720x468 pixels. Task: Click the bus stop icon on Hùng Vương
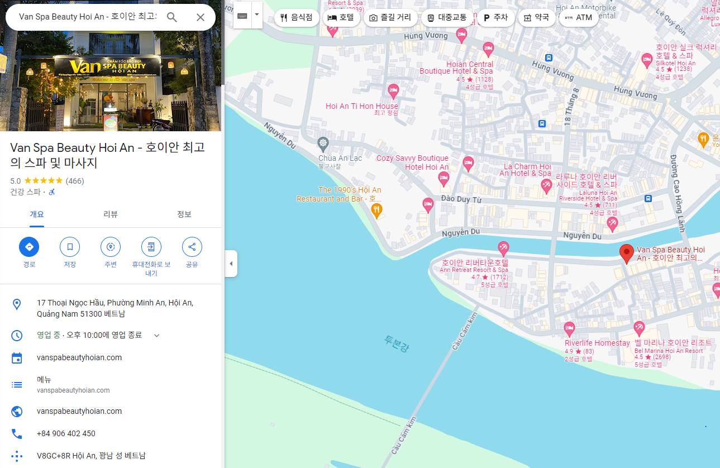pyautogui.click(x=549, y=58)
